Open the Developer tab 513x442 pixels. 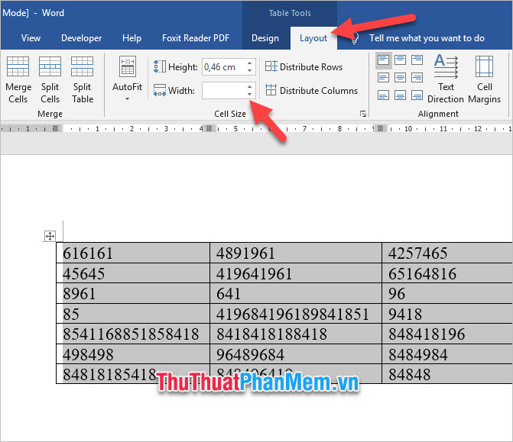pos(82,38)
